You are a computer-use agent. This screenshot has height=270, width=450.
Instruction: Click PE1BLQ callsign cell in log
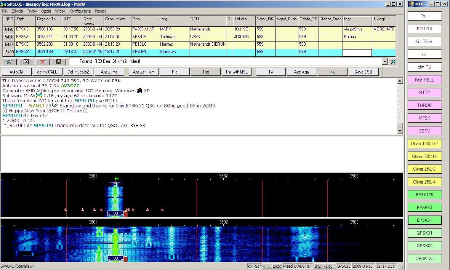[145, 44]
